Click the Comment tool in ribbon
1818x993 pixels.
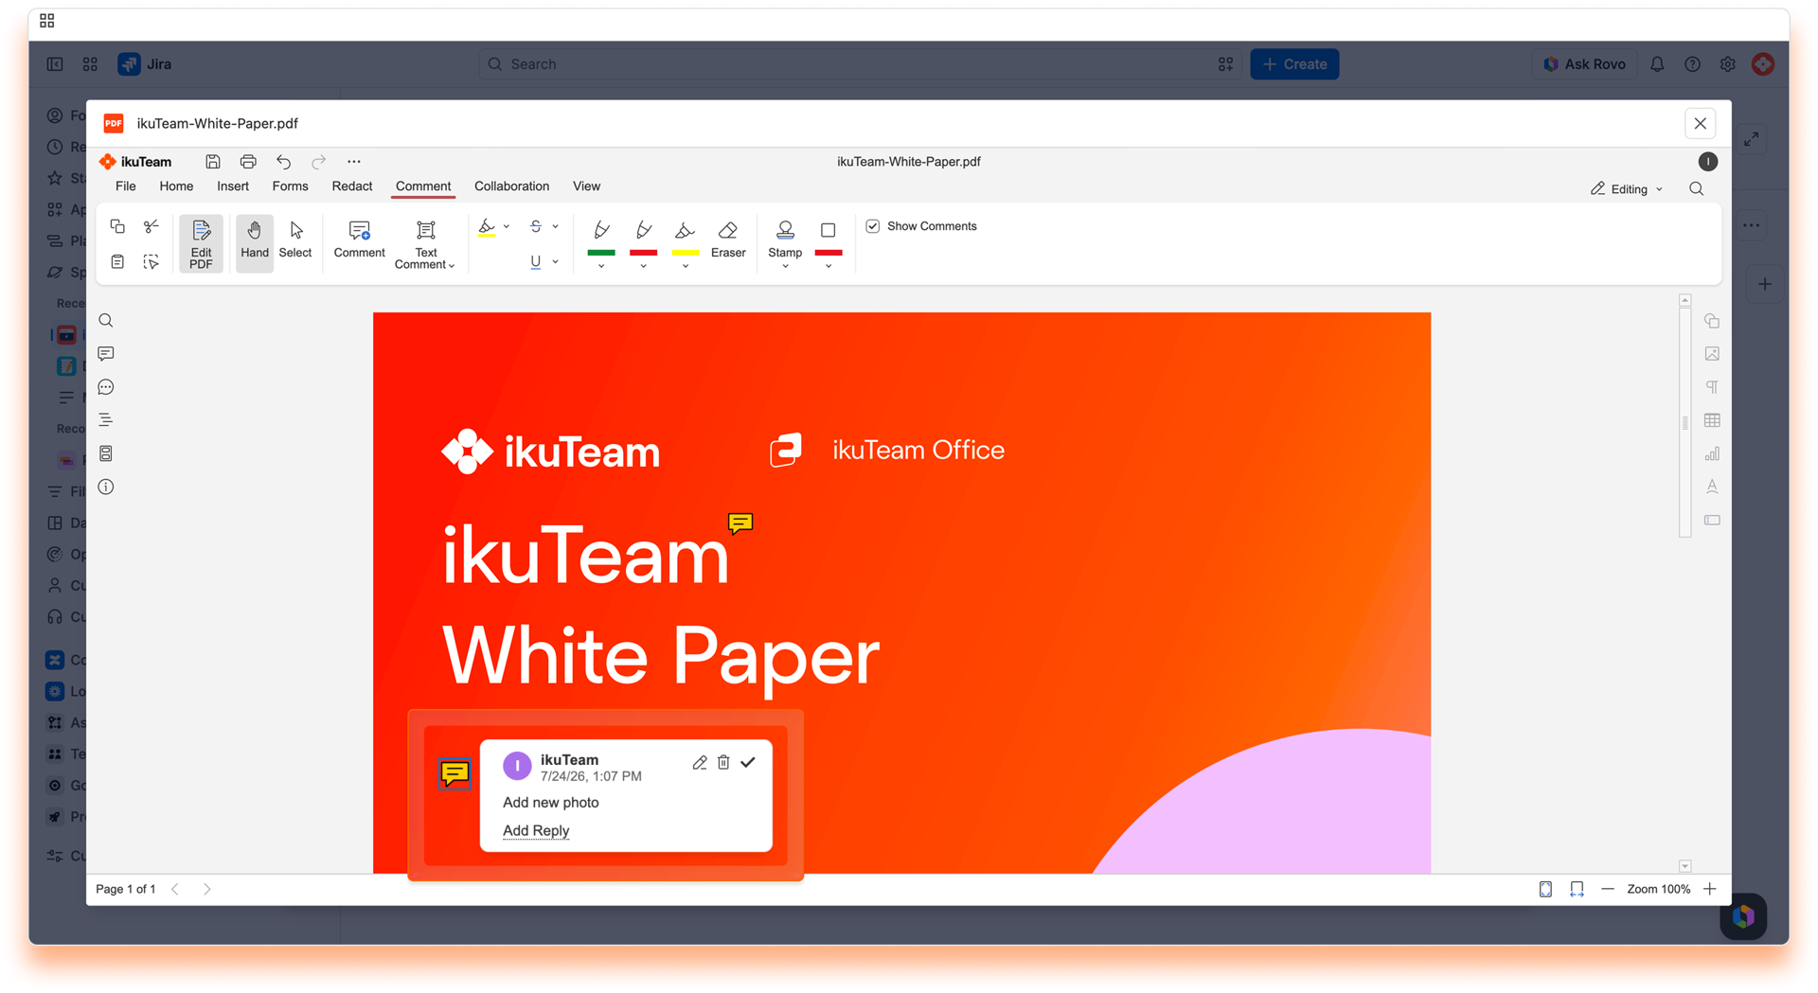[x=359, y=239]
